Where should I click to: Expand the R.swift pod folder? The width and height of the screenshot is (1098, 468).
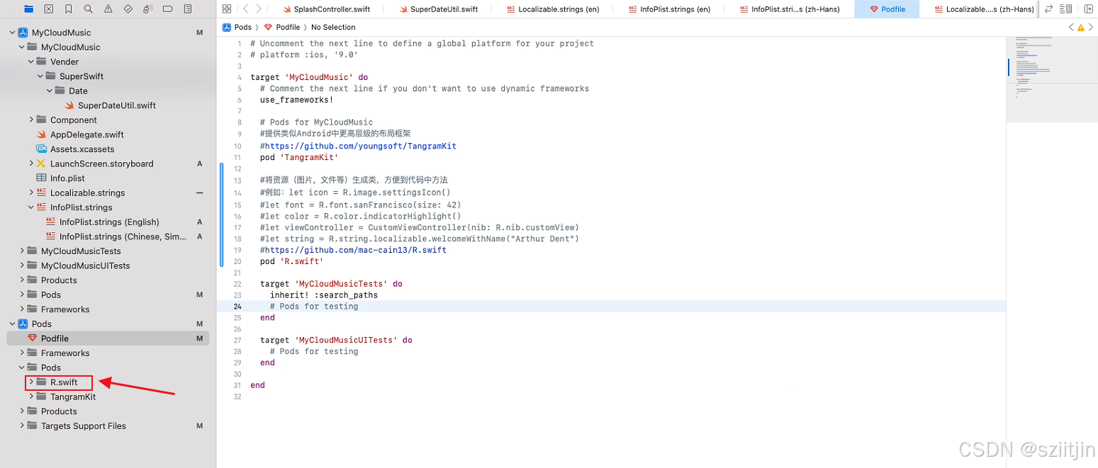[30, 382]
